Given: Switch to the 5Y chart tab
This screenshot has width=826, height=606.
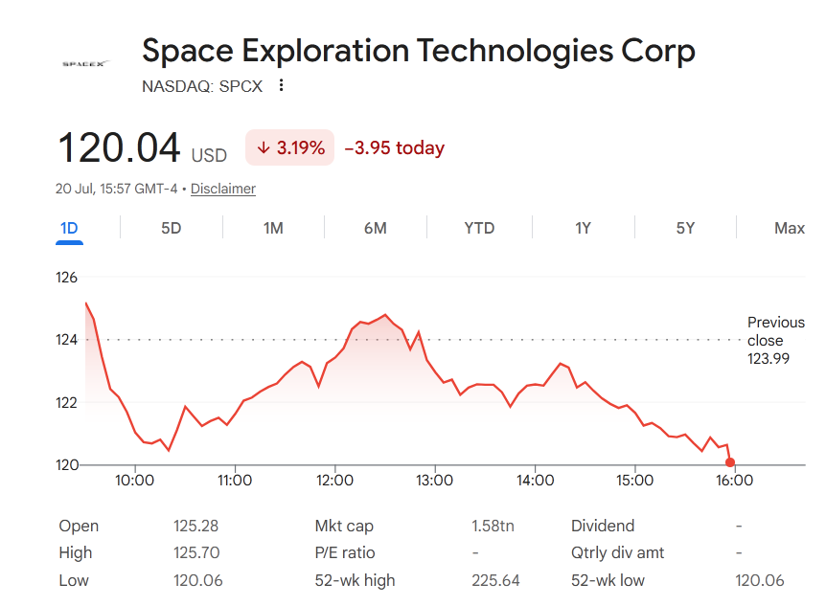Looking at the screenshot, I should pos(685,228).
